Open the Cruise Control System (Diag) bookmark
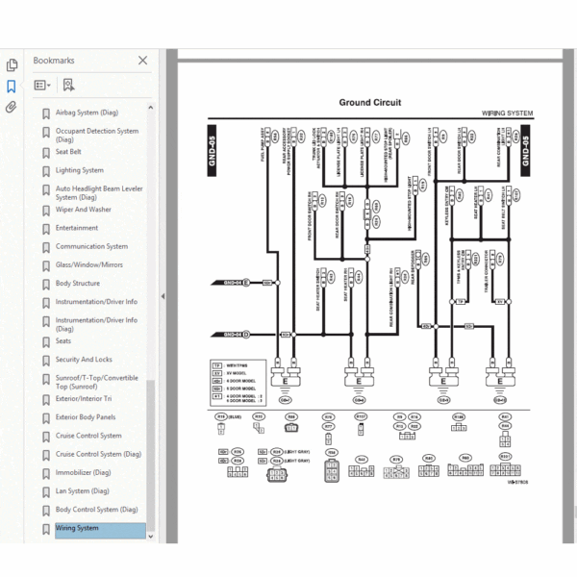The height and width of the screenshot is (577, 577). click(x=98, y=454)
